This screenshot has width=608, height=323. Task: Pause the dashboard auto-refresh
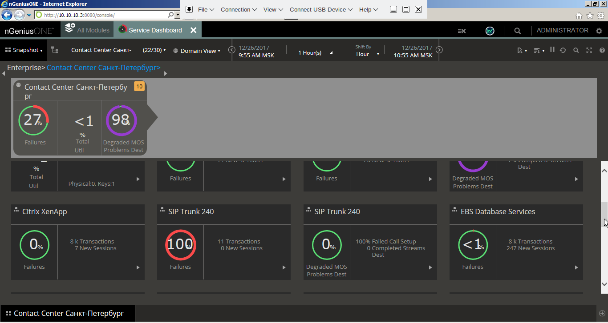552,50
